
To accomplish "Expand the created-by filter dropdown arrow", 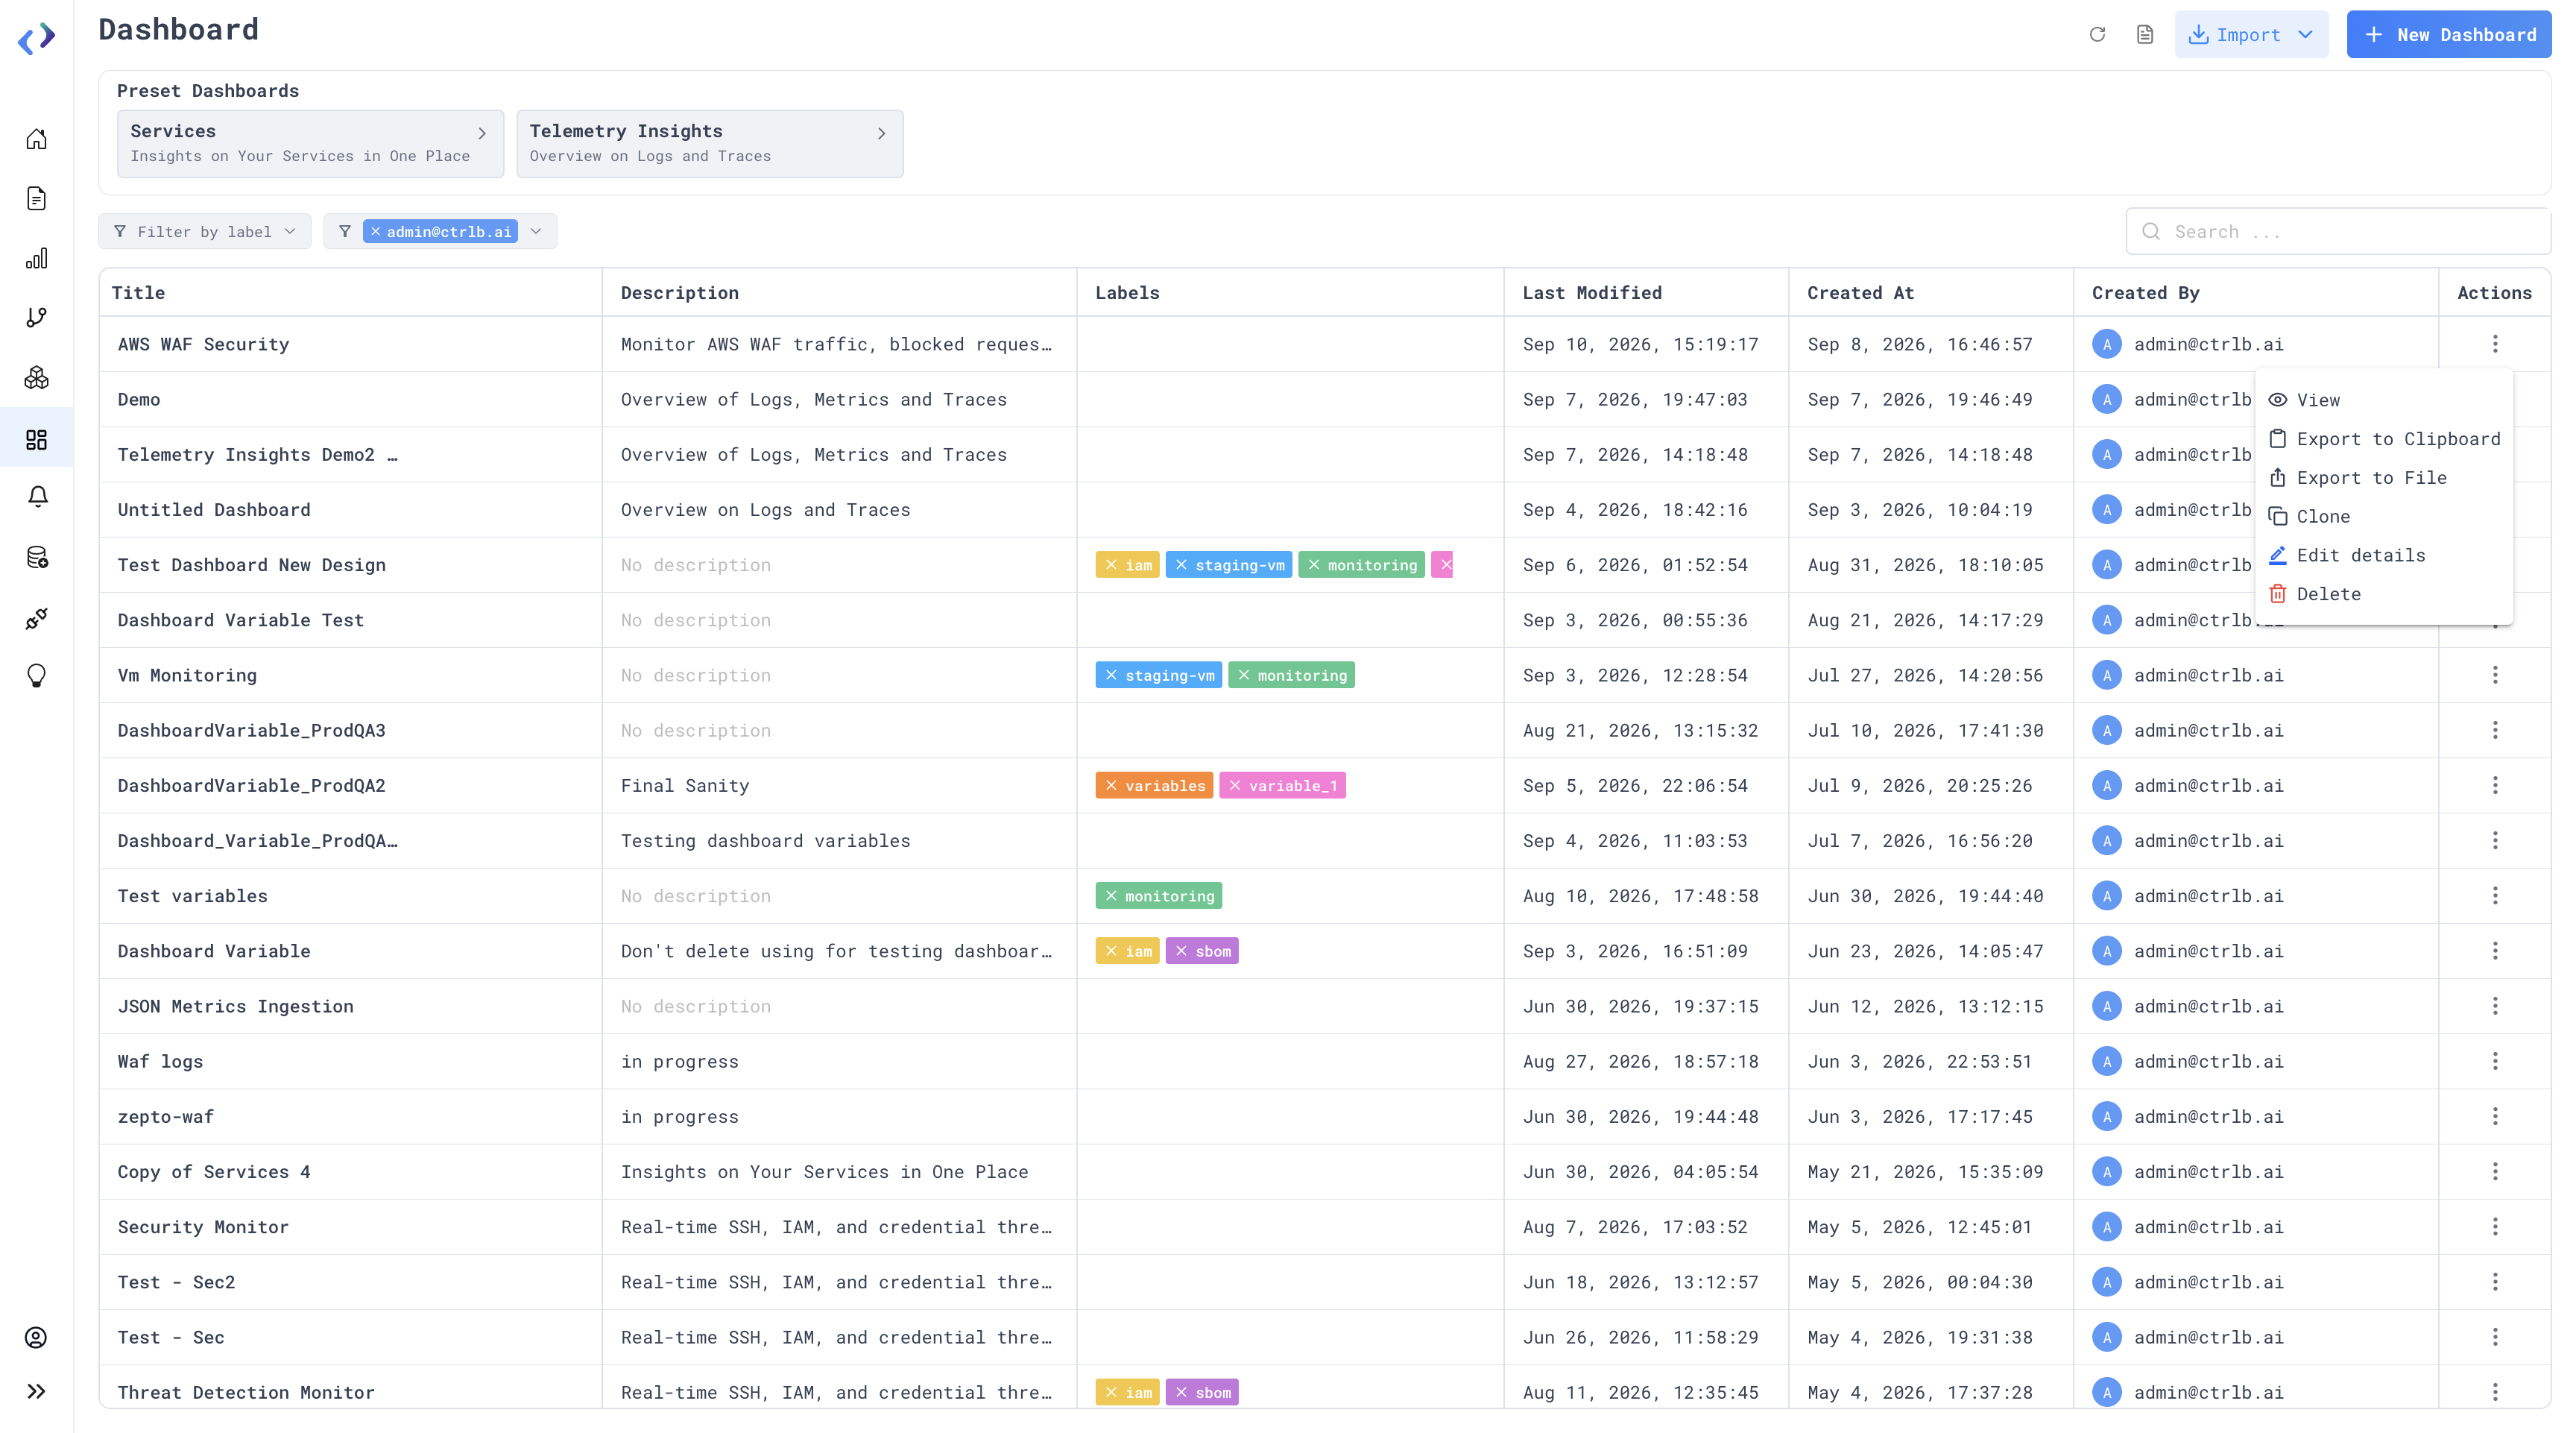I will (x=536, y=232).
